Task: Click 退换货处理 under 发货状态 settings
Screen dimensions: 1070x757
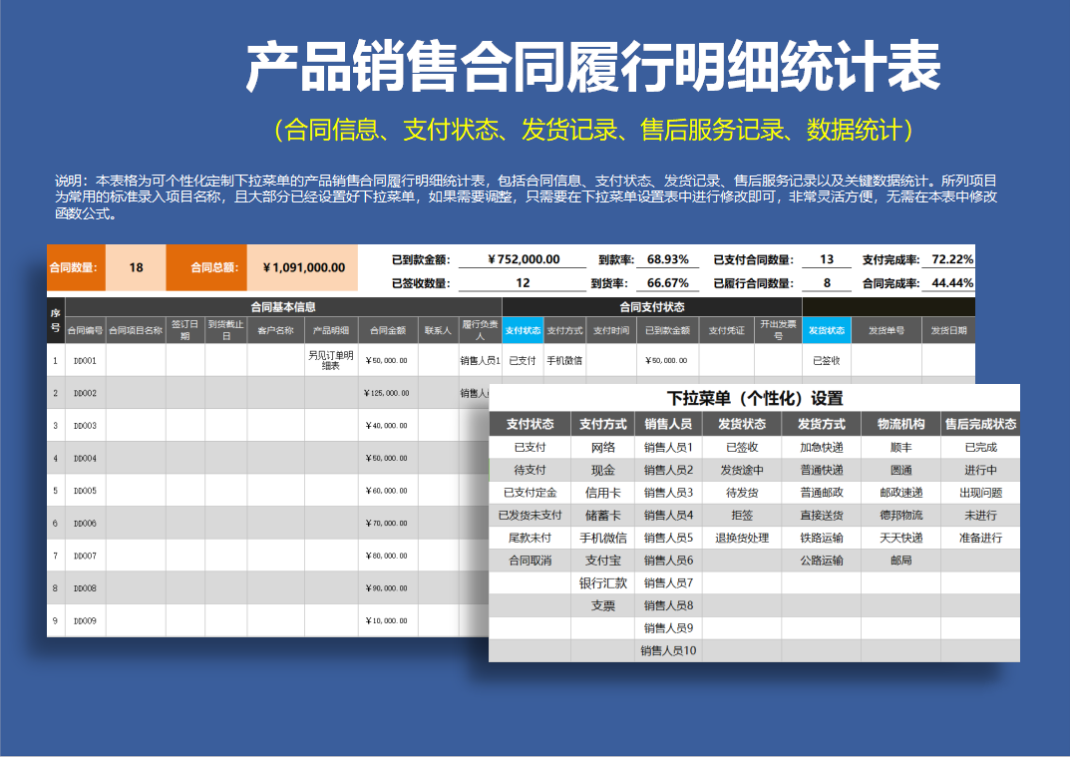Action: coord(742,538)
